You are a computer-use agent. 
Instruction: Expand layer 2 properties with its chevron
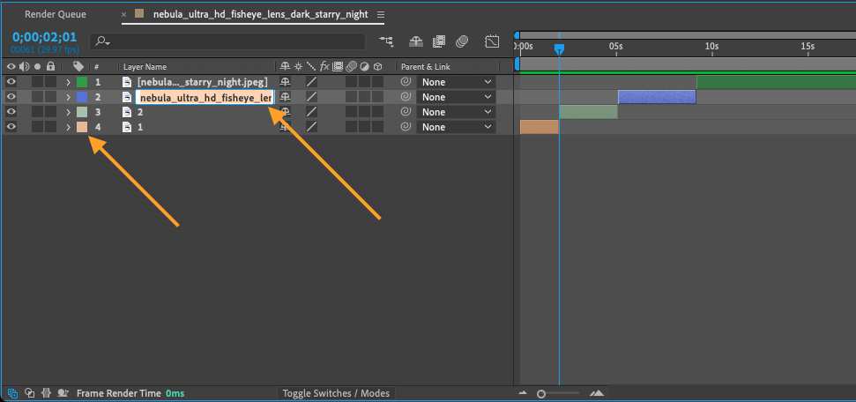tap(68, 97)
